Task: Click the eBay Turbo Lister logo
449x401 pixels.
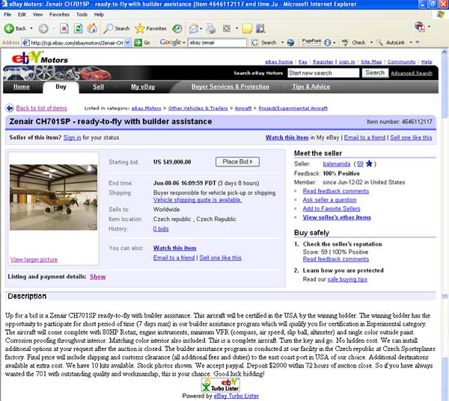Action: 221,385
